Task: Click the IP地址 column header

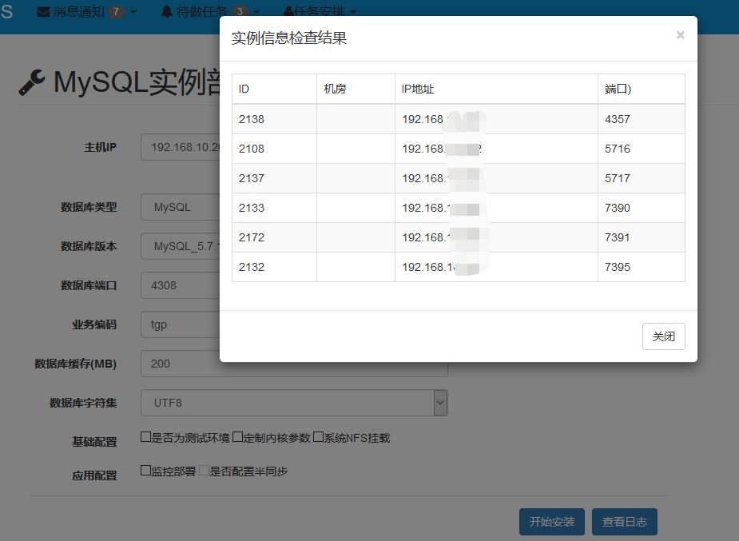Action: coord(496,89)
